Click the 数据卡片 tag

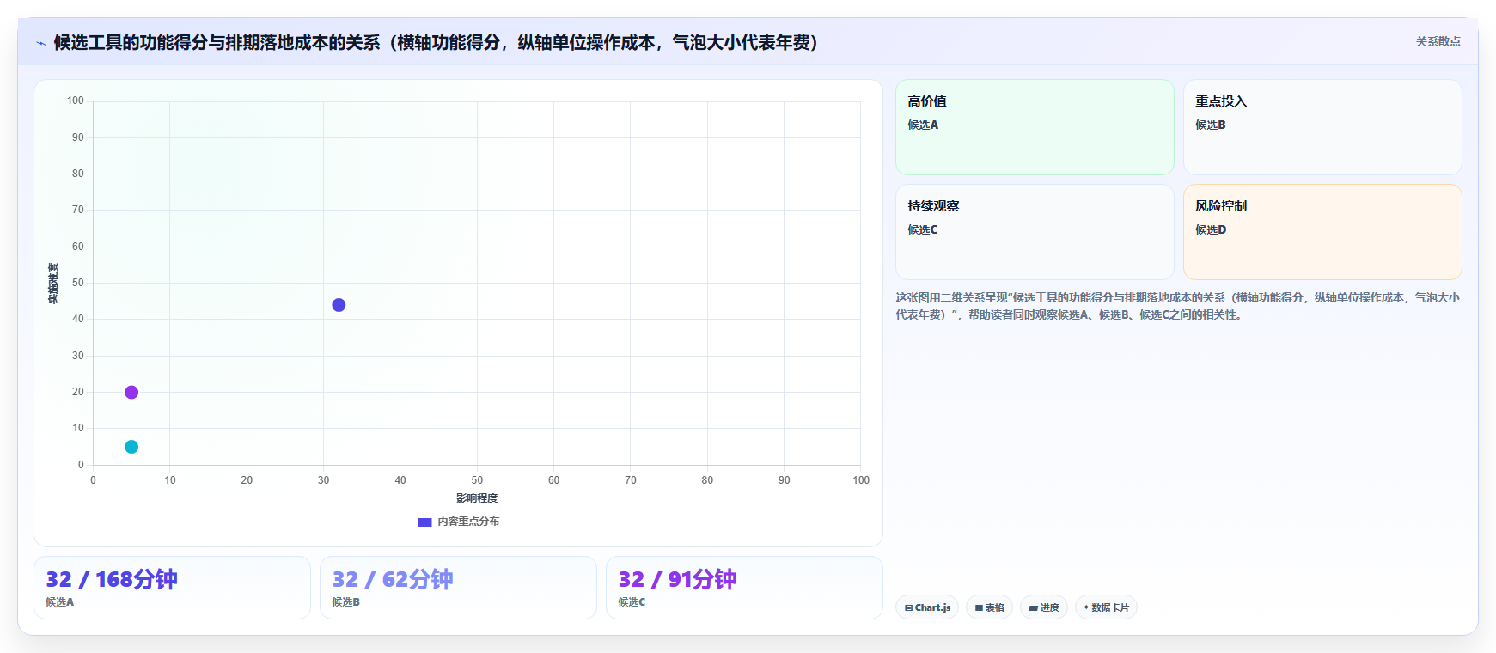[1106, 607]
